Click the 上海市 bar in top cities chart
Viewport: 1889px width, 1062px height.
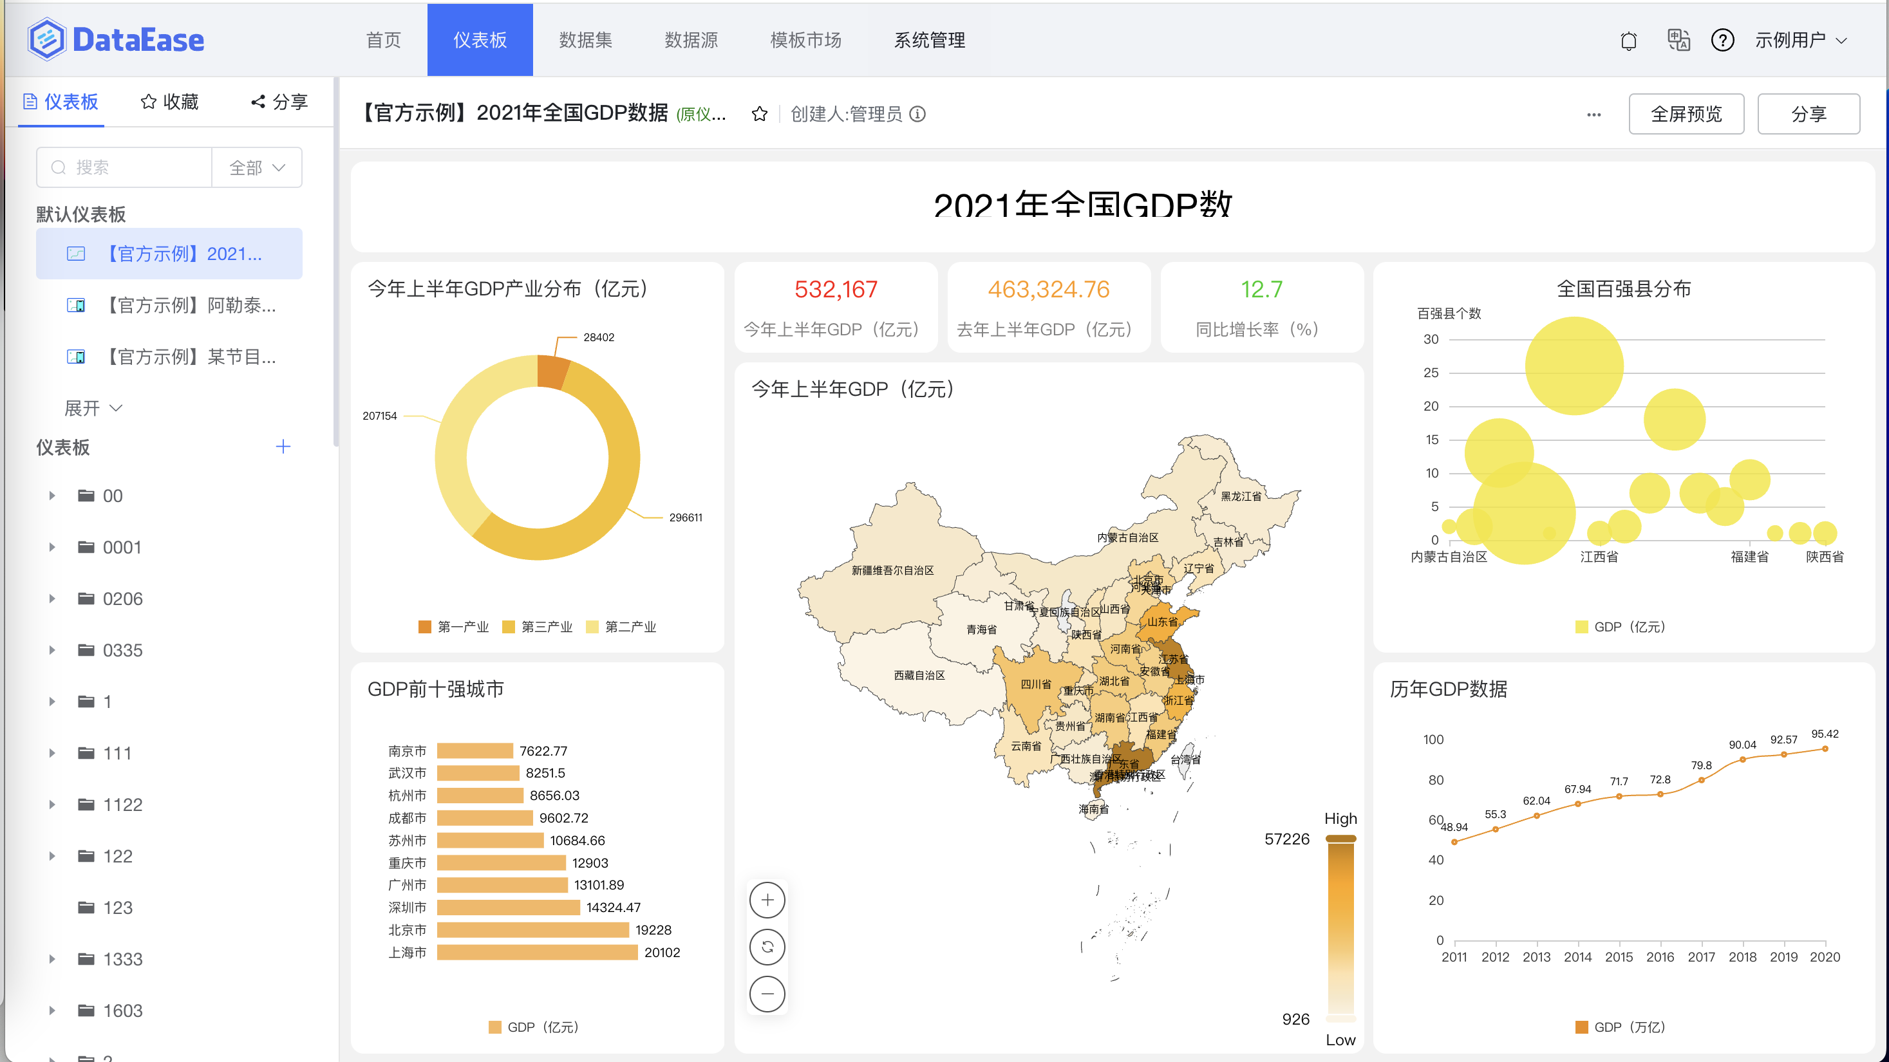[x=538, y=952]
